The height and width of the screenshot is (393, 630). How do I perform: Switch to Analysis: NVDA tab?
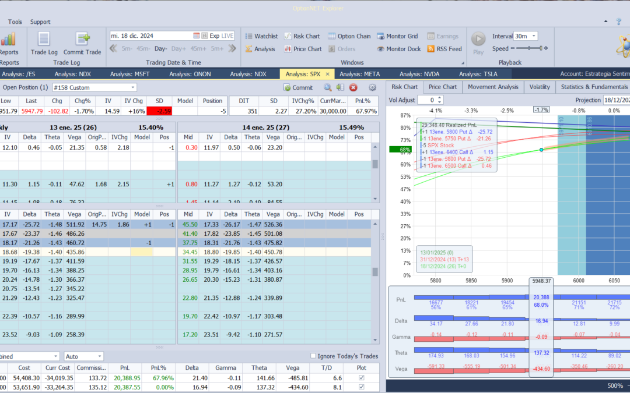[419, 74]
